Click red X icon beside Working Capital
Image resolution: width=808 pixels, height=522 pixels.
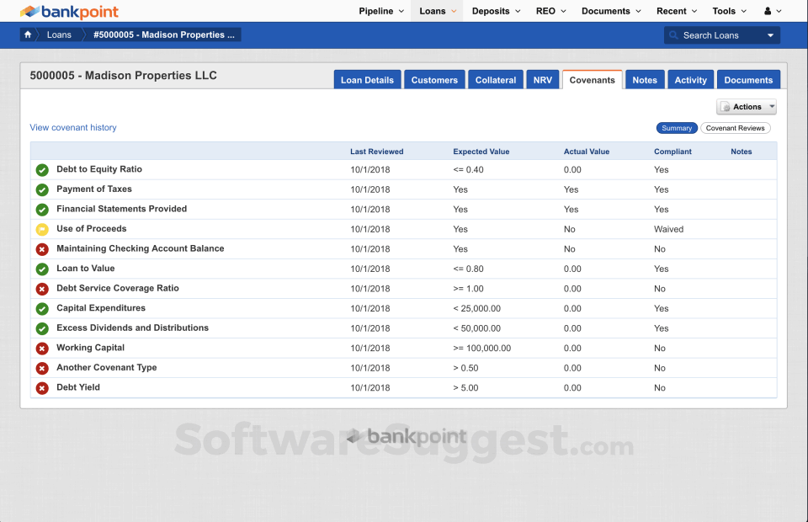pos(42,349)
